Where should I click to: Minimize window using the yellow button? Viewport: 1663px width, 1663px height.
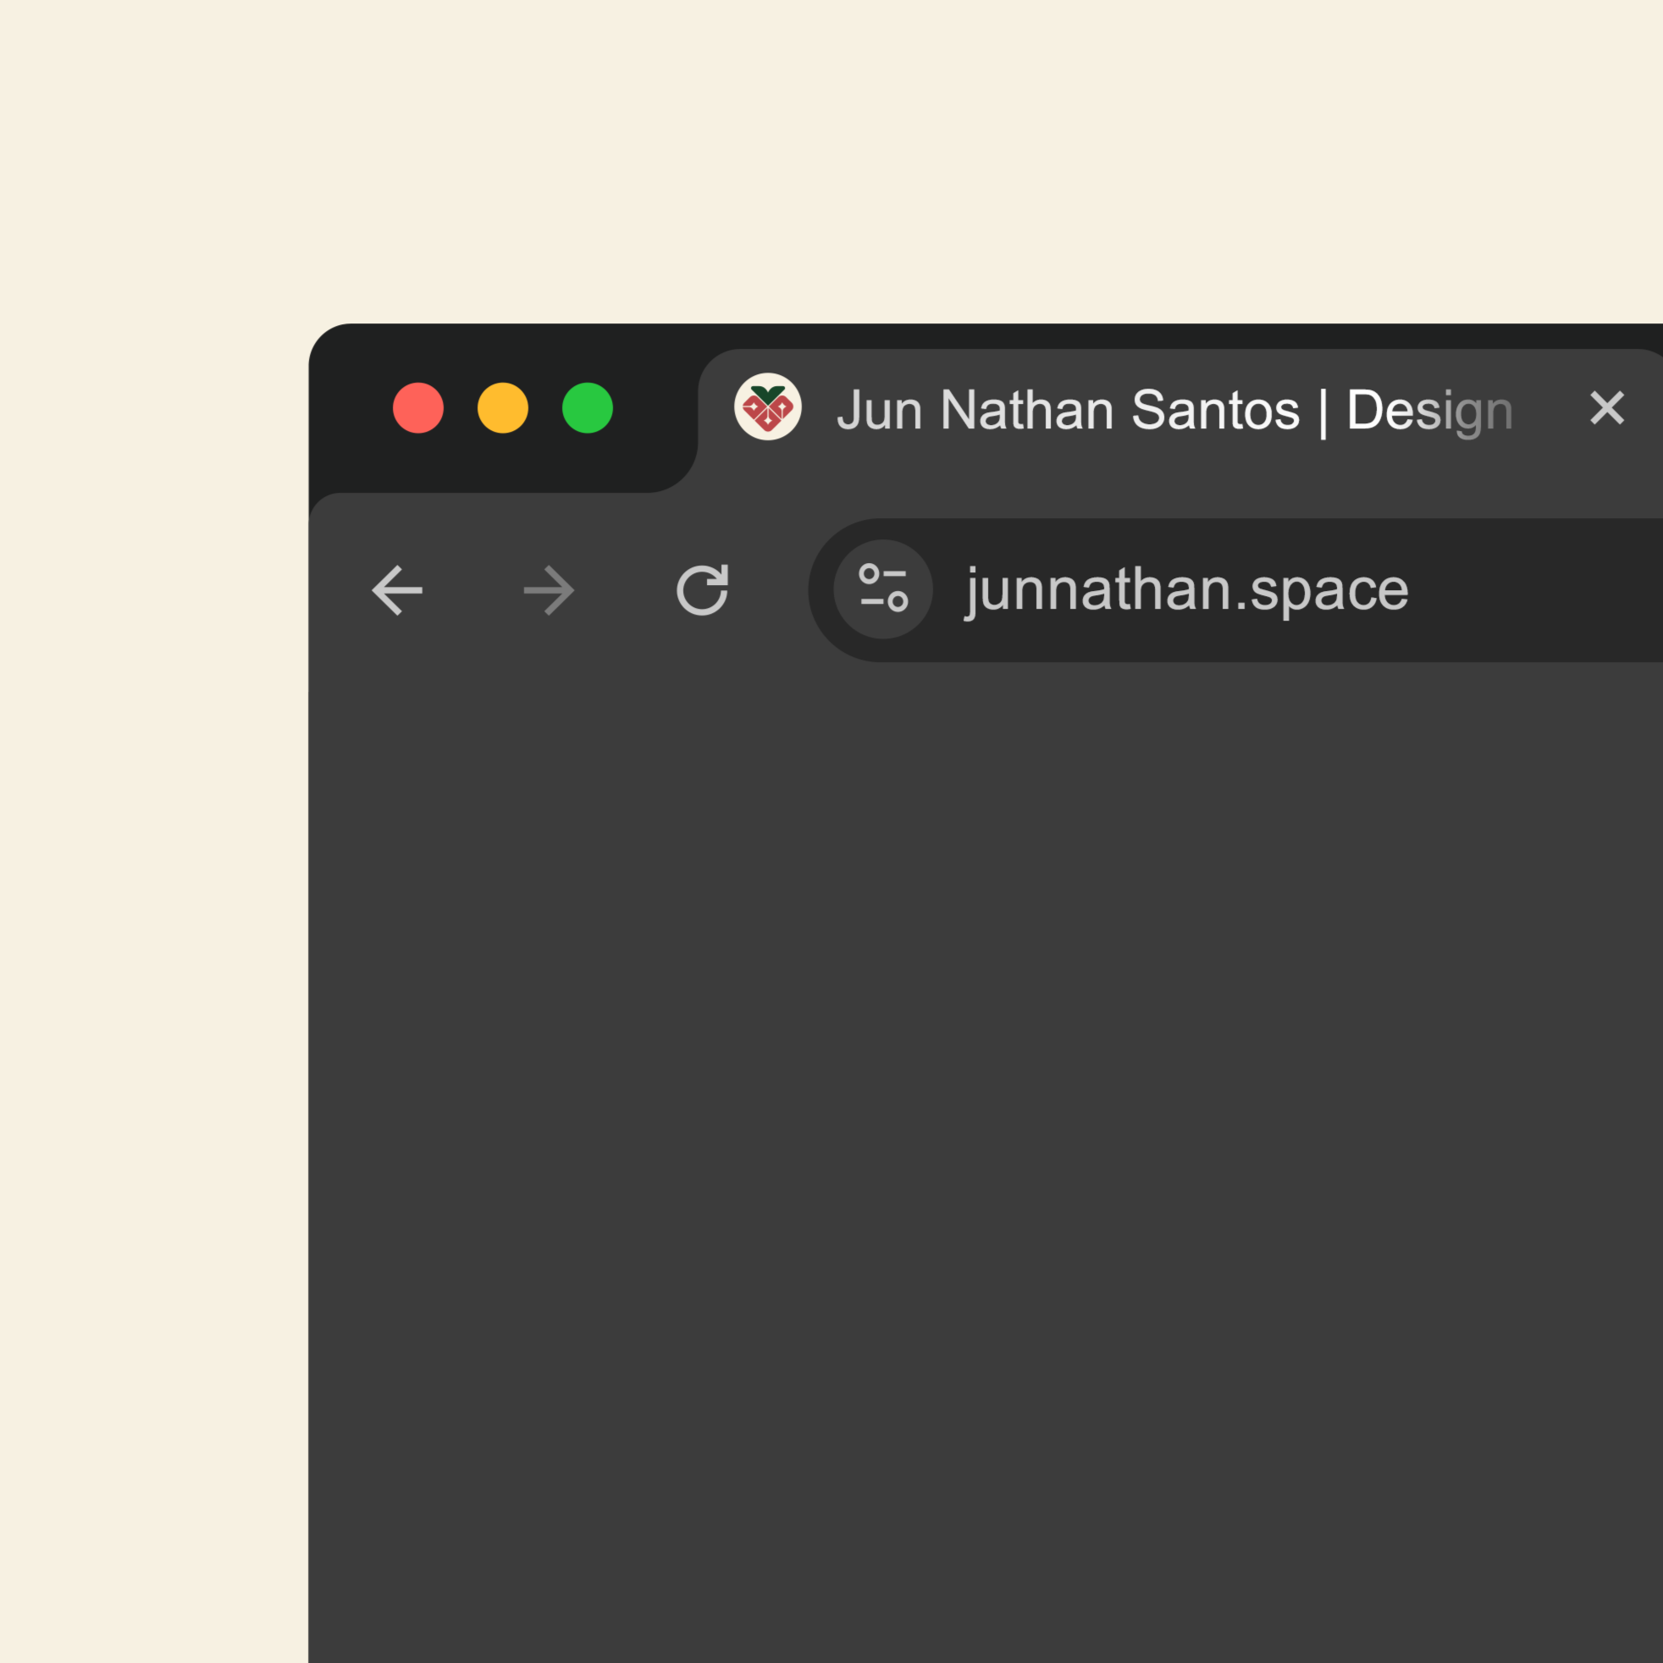point(503,408)
